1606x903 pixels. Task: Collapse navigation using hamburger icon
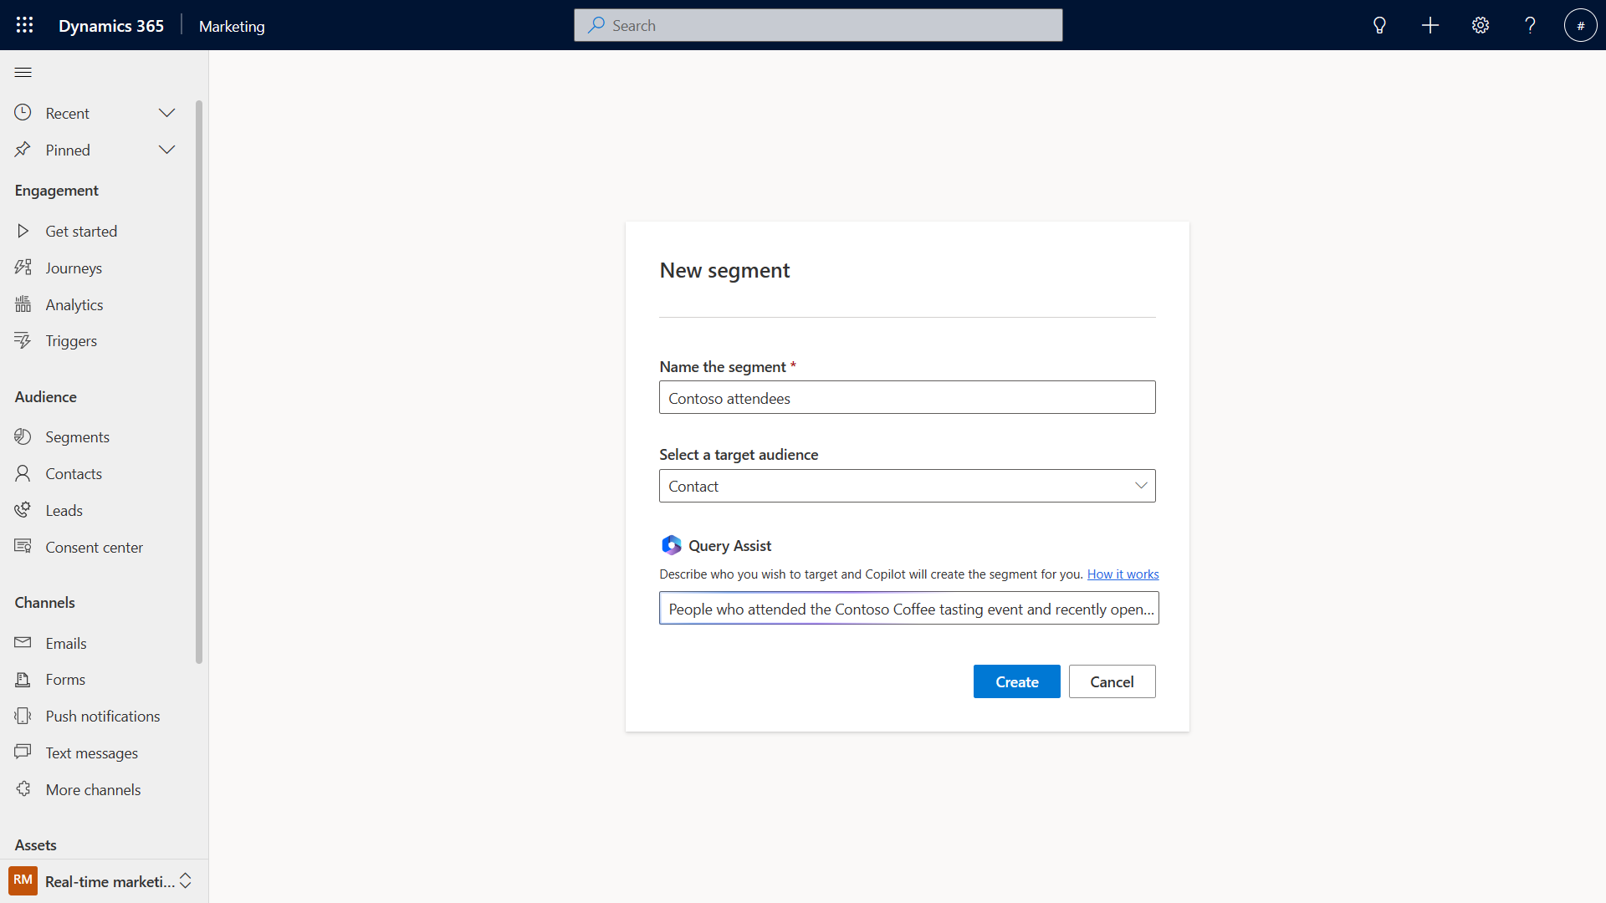[x=23, y=73]
